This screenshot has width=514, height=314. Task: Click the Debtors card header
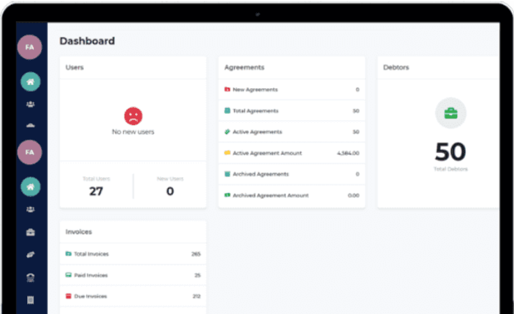(x=396, y=67)
